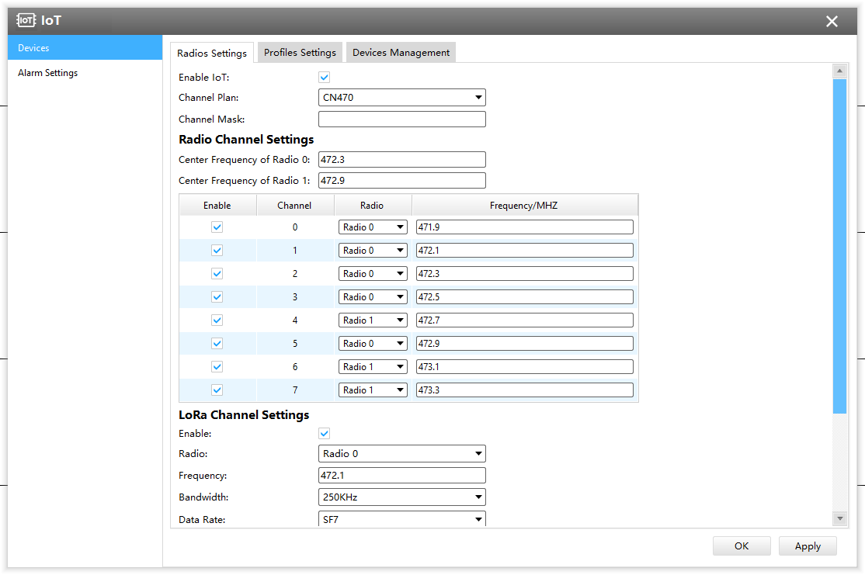Open the Radio dropdown for channel 1
The width and height of the screenshot is (865, 575).
373,251
